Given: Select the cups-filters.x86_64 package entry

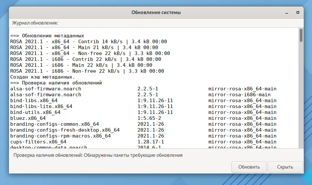Looking at the screenshot, I should coord(38,142).
